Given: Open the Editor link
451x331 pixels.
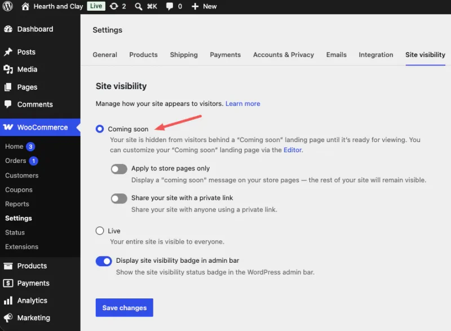Looking at the screenshot, I should (293, 150).
